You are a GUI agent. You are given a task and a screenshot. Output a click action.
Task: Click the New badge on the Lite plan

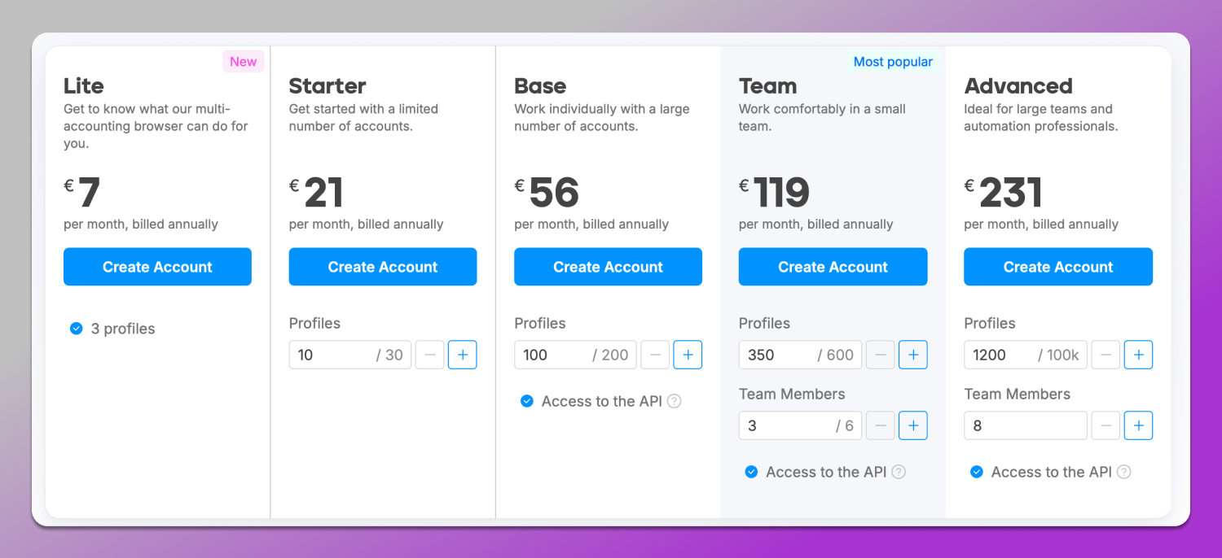pos(243,61)
